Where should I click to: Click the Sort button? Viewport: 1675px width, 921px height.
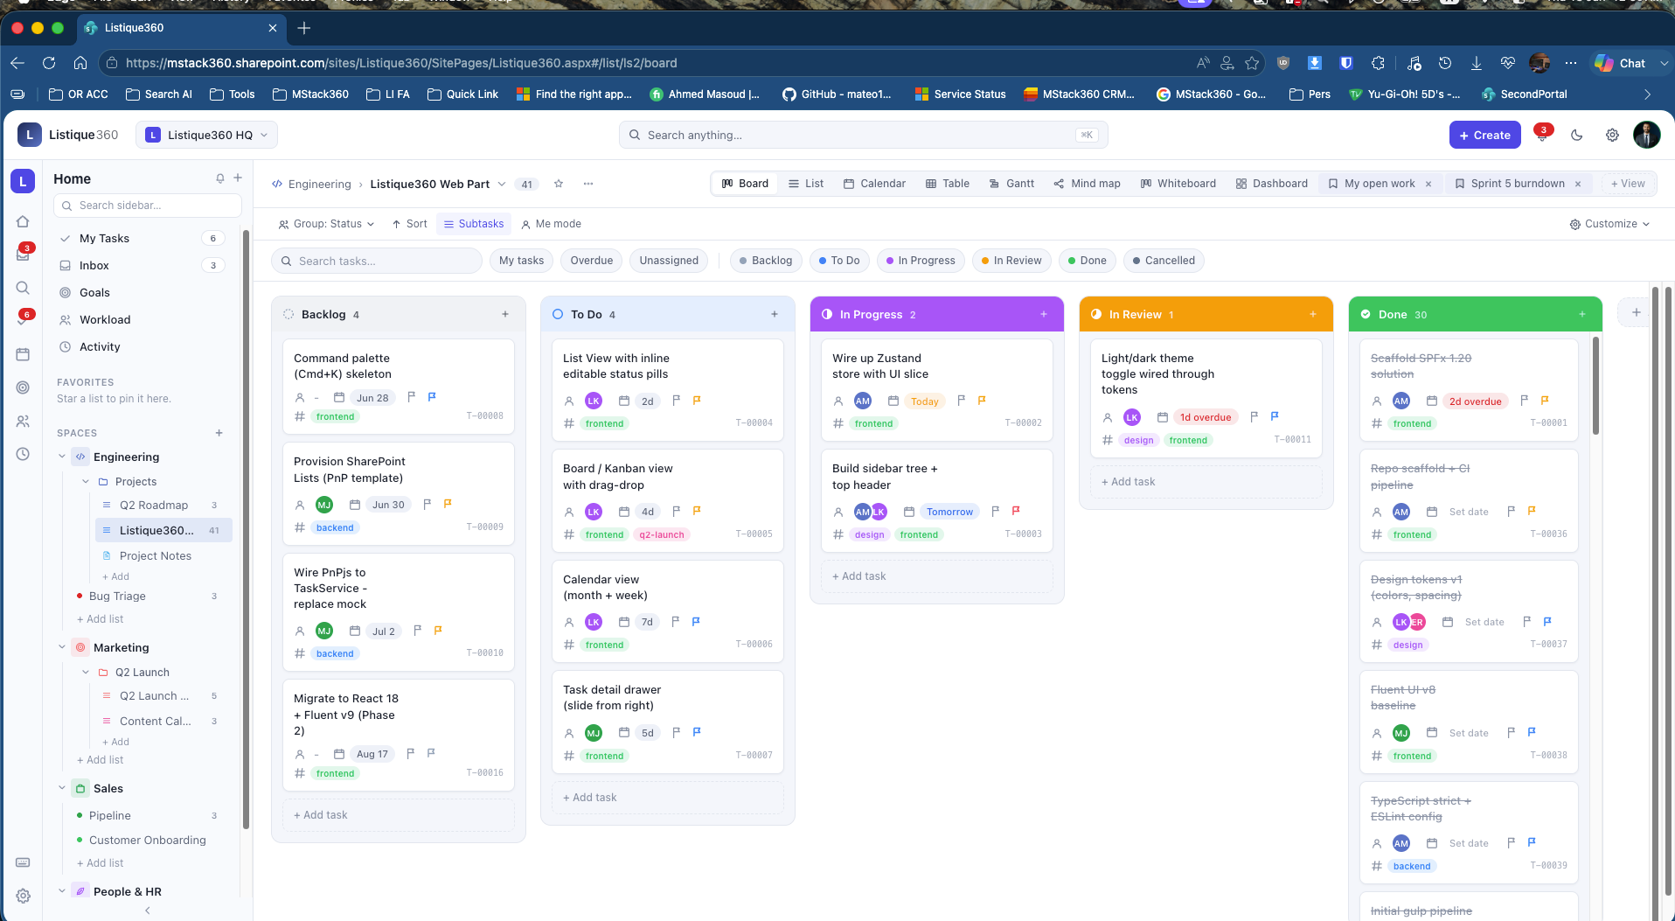pyautogui.click(x=409, y=224)
